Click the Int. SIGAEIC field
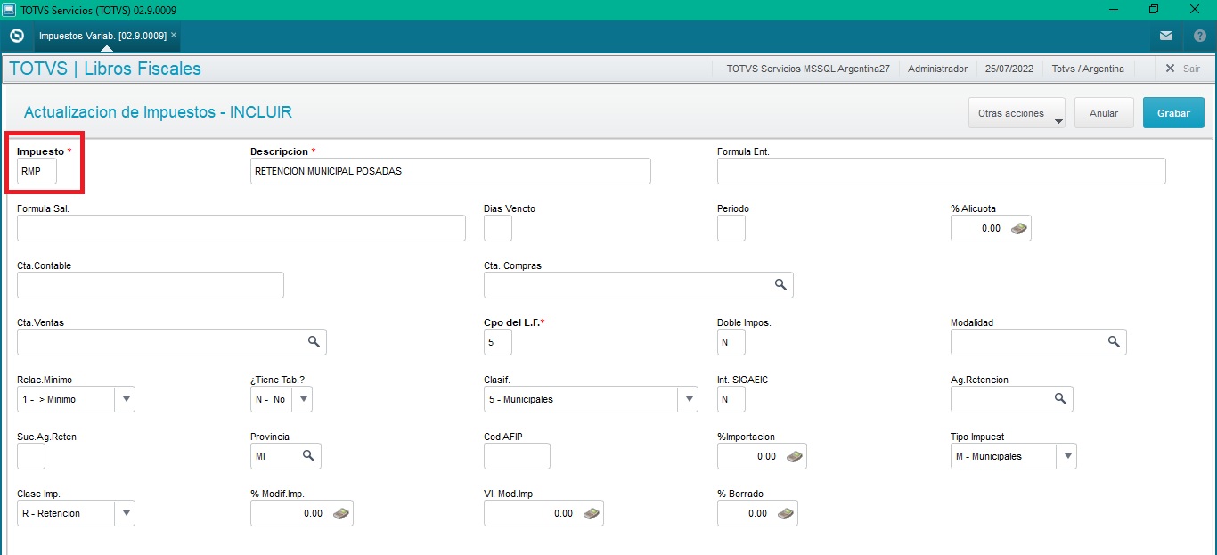The image size is (1217, 555). [x=731, y=399]
